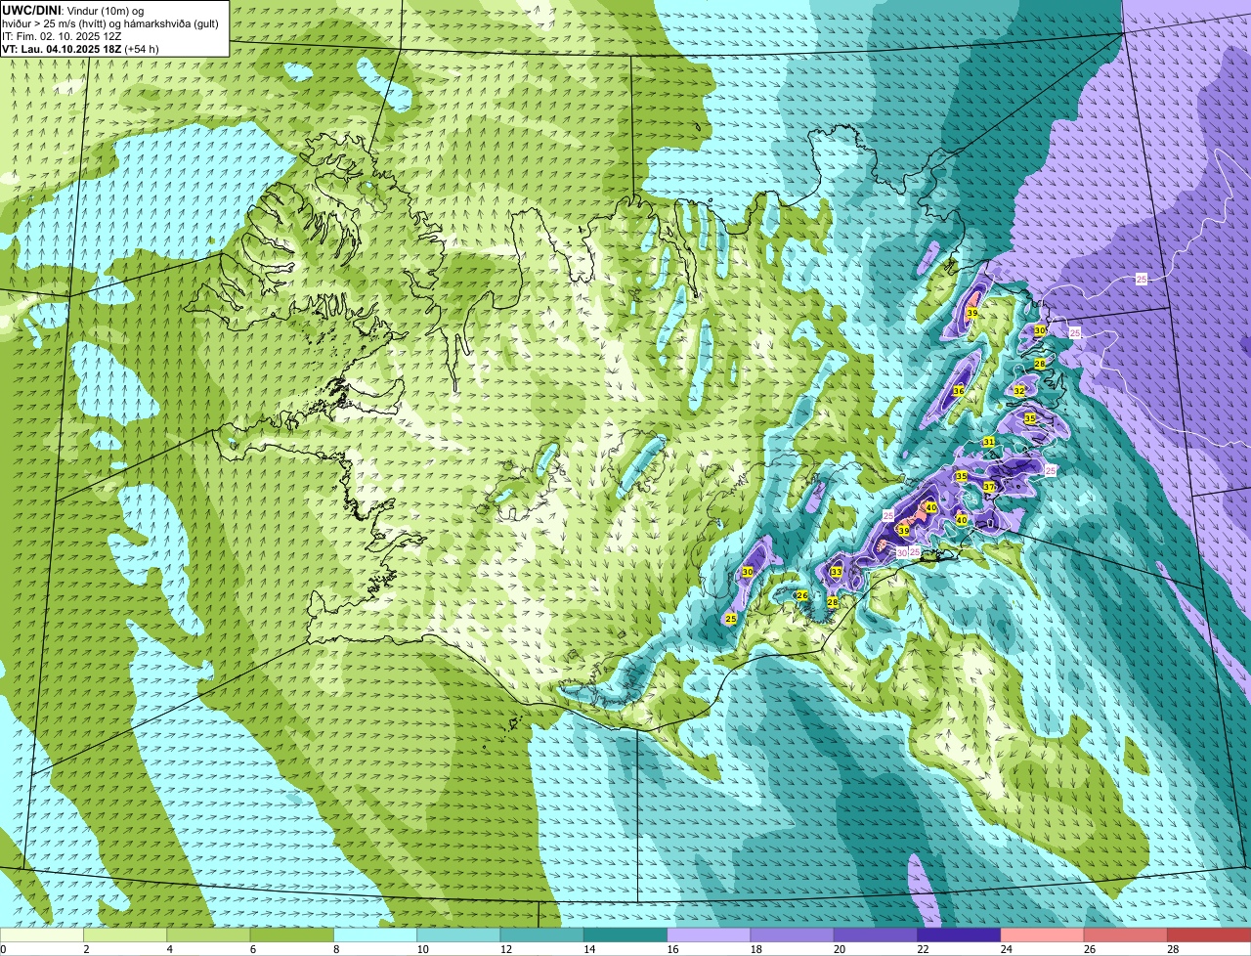
Task: Click the 16–18 m/s lavender legend swatch
Action: (x=709, y=934)
